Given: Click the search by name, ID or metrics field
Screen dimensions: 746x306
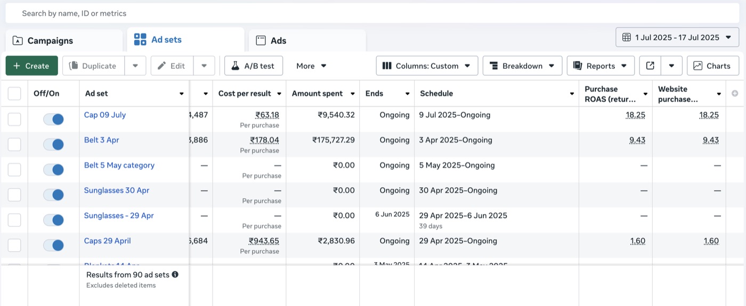Looking at the screenshot, I should tap(373, 13).
